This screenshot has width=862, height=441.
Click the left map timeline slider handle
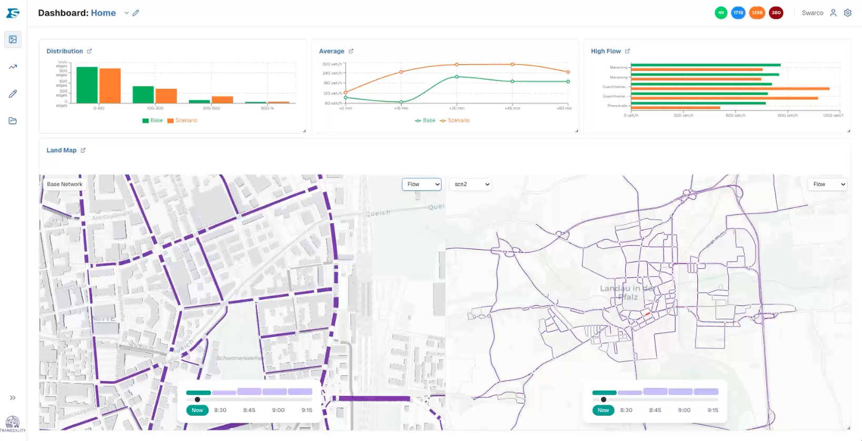point(197,399)
